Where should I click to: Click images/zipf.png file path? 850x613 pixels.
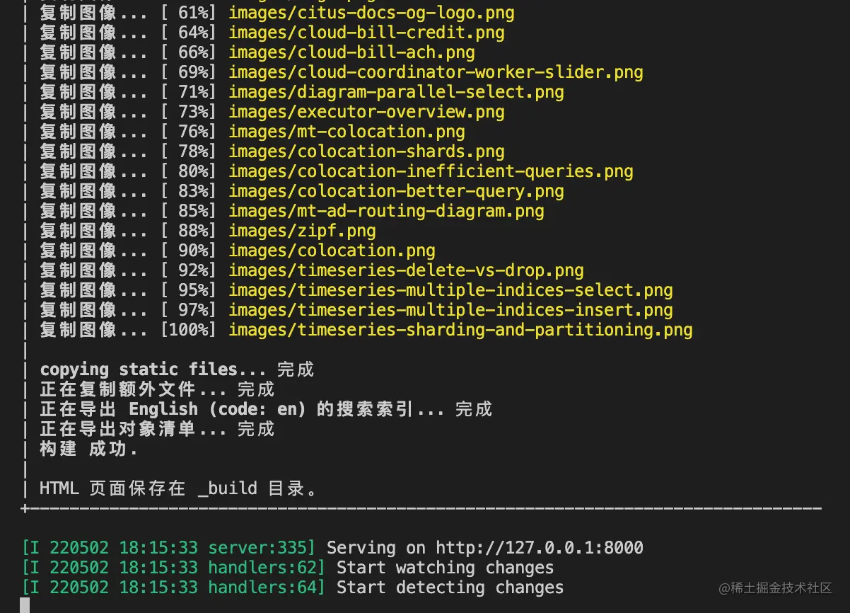302,231
